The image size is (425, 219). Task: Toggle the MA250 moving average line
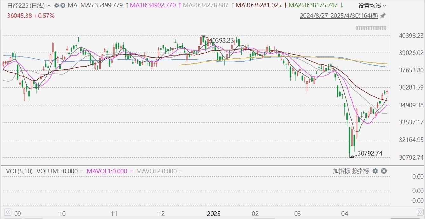[313, 5]
